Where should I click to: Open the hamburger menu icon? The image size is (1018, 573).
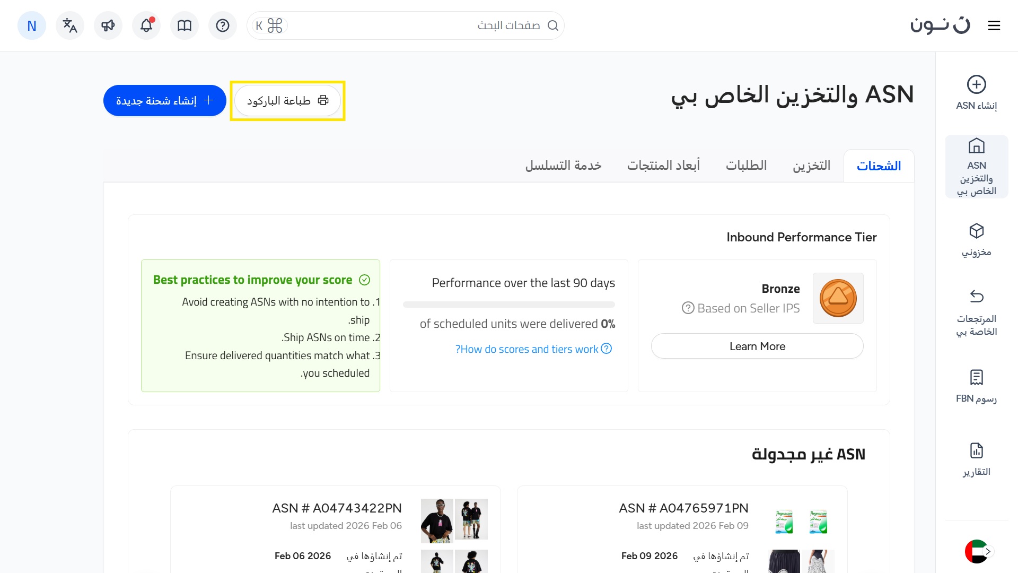994,25
